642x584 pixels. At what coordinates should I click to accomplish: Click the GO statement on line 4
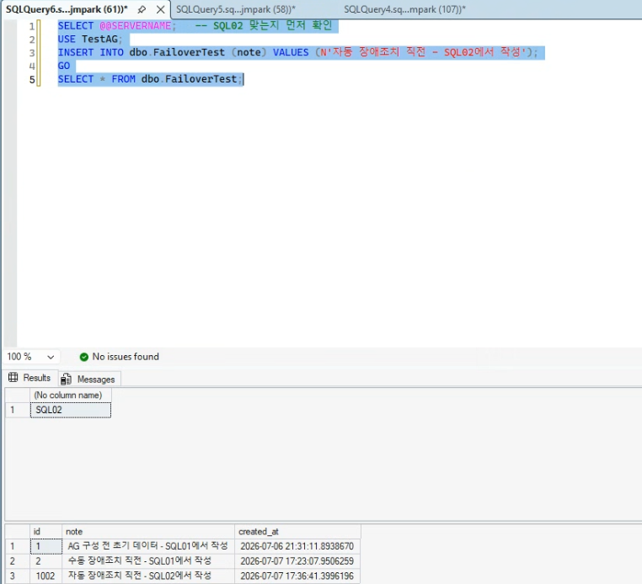tap(64, 66)
